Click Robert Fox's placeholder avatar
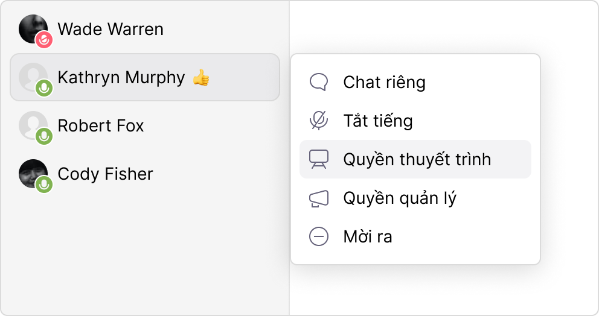The width and height of the screenshot is (599, 316). [30, 123]
